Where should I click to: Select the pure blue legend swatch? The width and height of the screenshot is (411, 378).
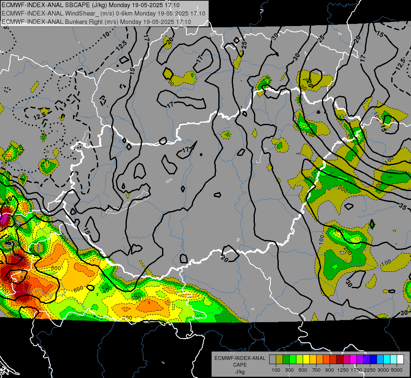[374, 360]
